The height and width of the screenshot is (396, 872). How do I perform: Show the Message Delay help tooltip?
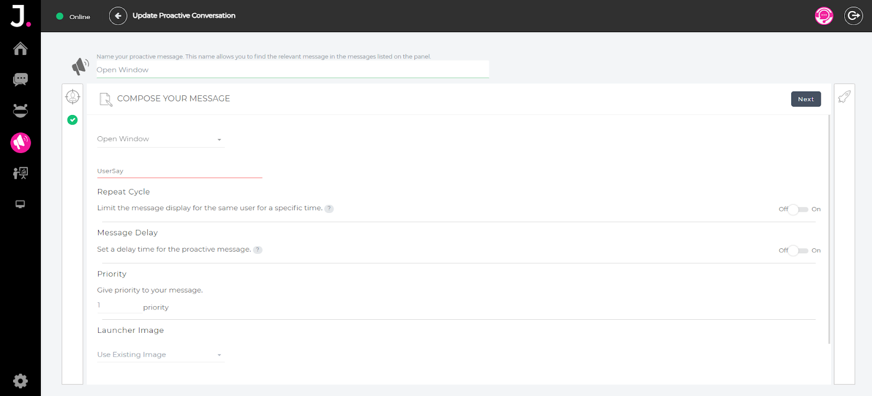click(x=258, y=250)
